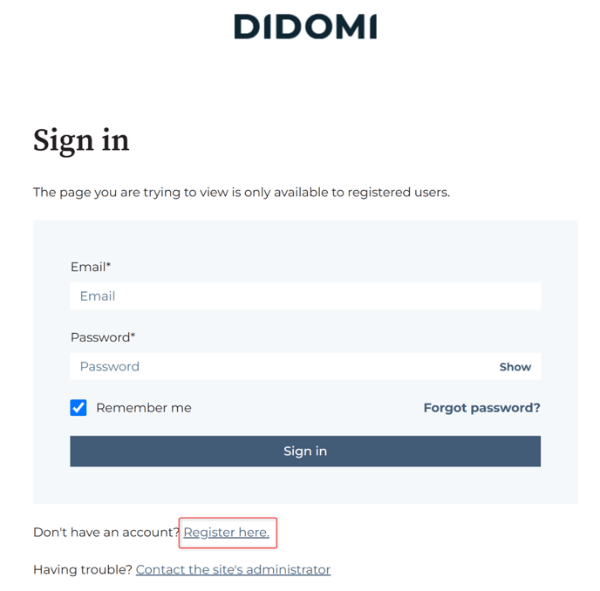600x591 pixels.
Task: Click the Email* field label
Action: click(91, 267)
